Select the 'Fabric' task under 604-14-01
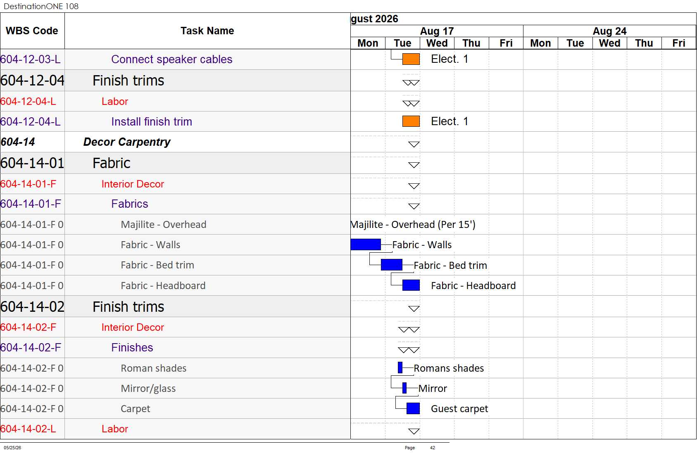The width and height of the screenshot is (697, 453). tap(112, 163)
